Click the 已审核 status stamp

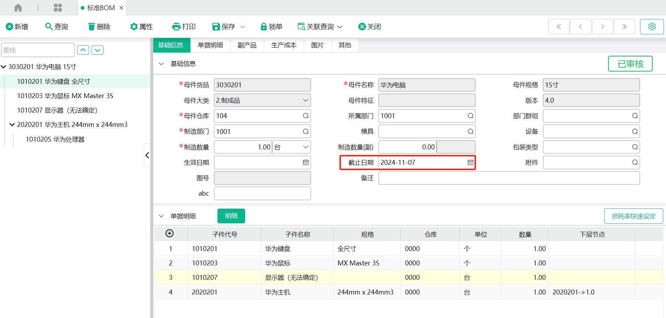click(x=630, y=64)
